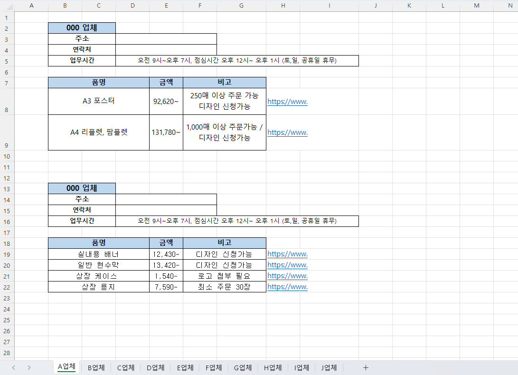
Task: Open the hyperlink next to A3 포스터
Action: coord(287,101)
